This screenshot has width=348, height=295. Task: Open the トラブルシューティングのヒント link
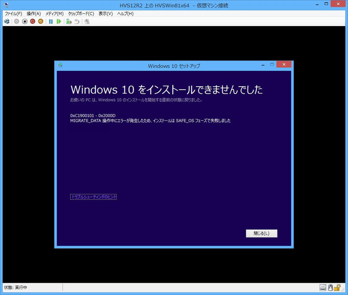(x=94, y=197)
